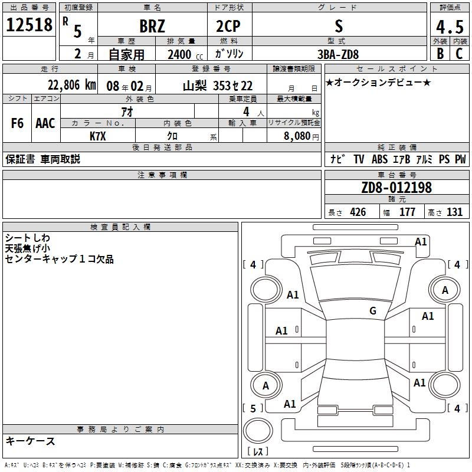Click the アルミ equipment label
The width and height of the screenshot is (472, 472).
424,159
